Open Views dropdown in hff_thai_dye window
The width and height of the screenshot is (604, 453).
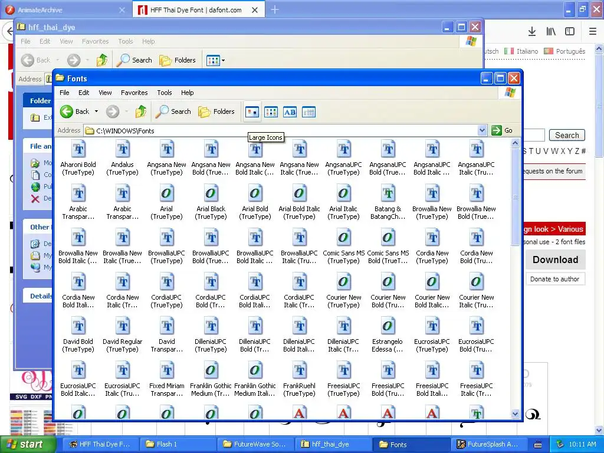(x=223, y=60)
